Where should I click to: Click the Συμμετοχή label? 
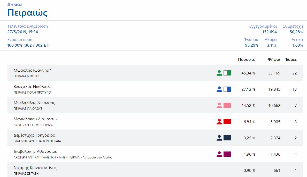tap(293, 26)
